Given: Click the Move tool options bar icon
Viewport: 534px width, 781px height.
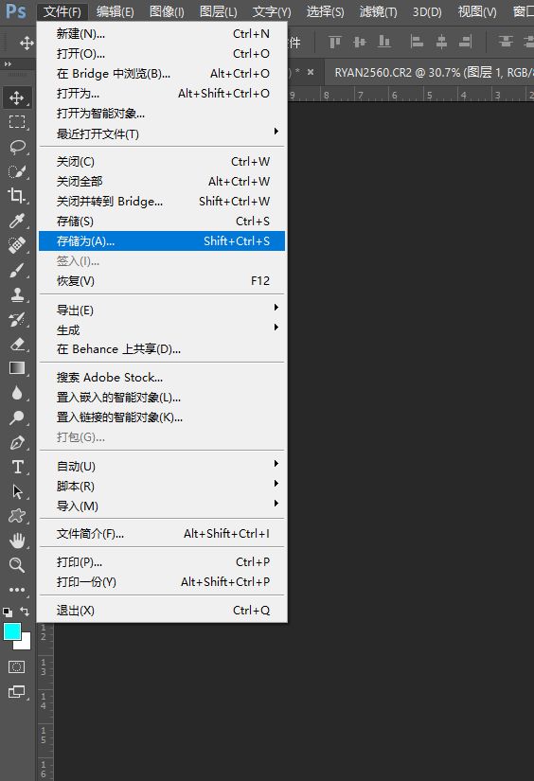Looking at the screenshot, I should 27,43.
